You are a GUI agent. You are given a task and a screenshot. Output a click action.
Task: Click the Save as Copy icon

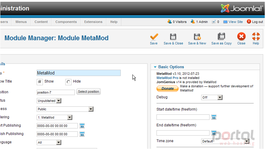pyautogui.click(x=221, y=36)
